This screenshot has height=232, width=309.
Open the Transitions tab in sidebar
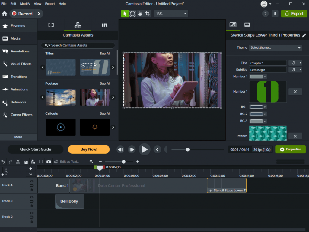(x=19, y=77)
